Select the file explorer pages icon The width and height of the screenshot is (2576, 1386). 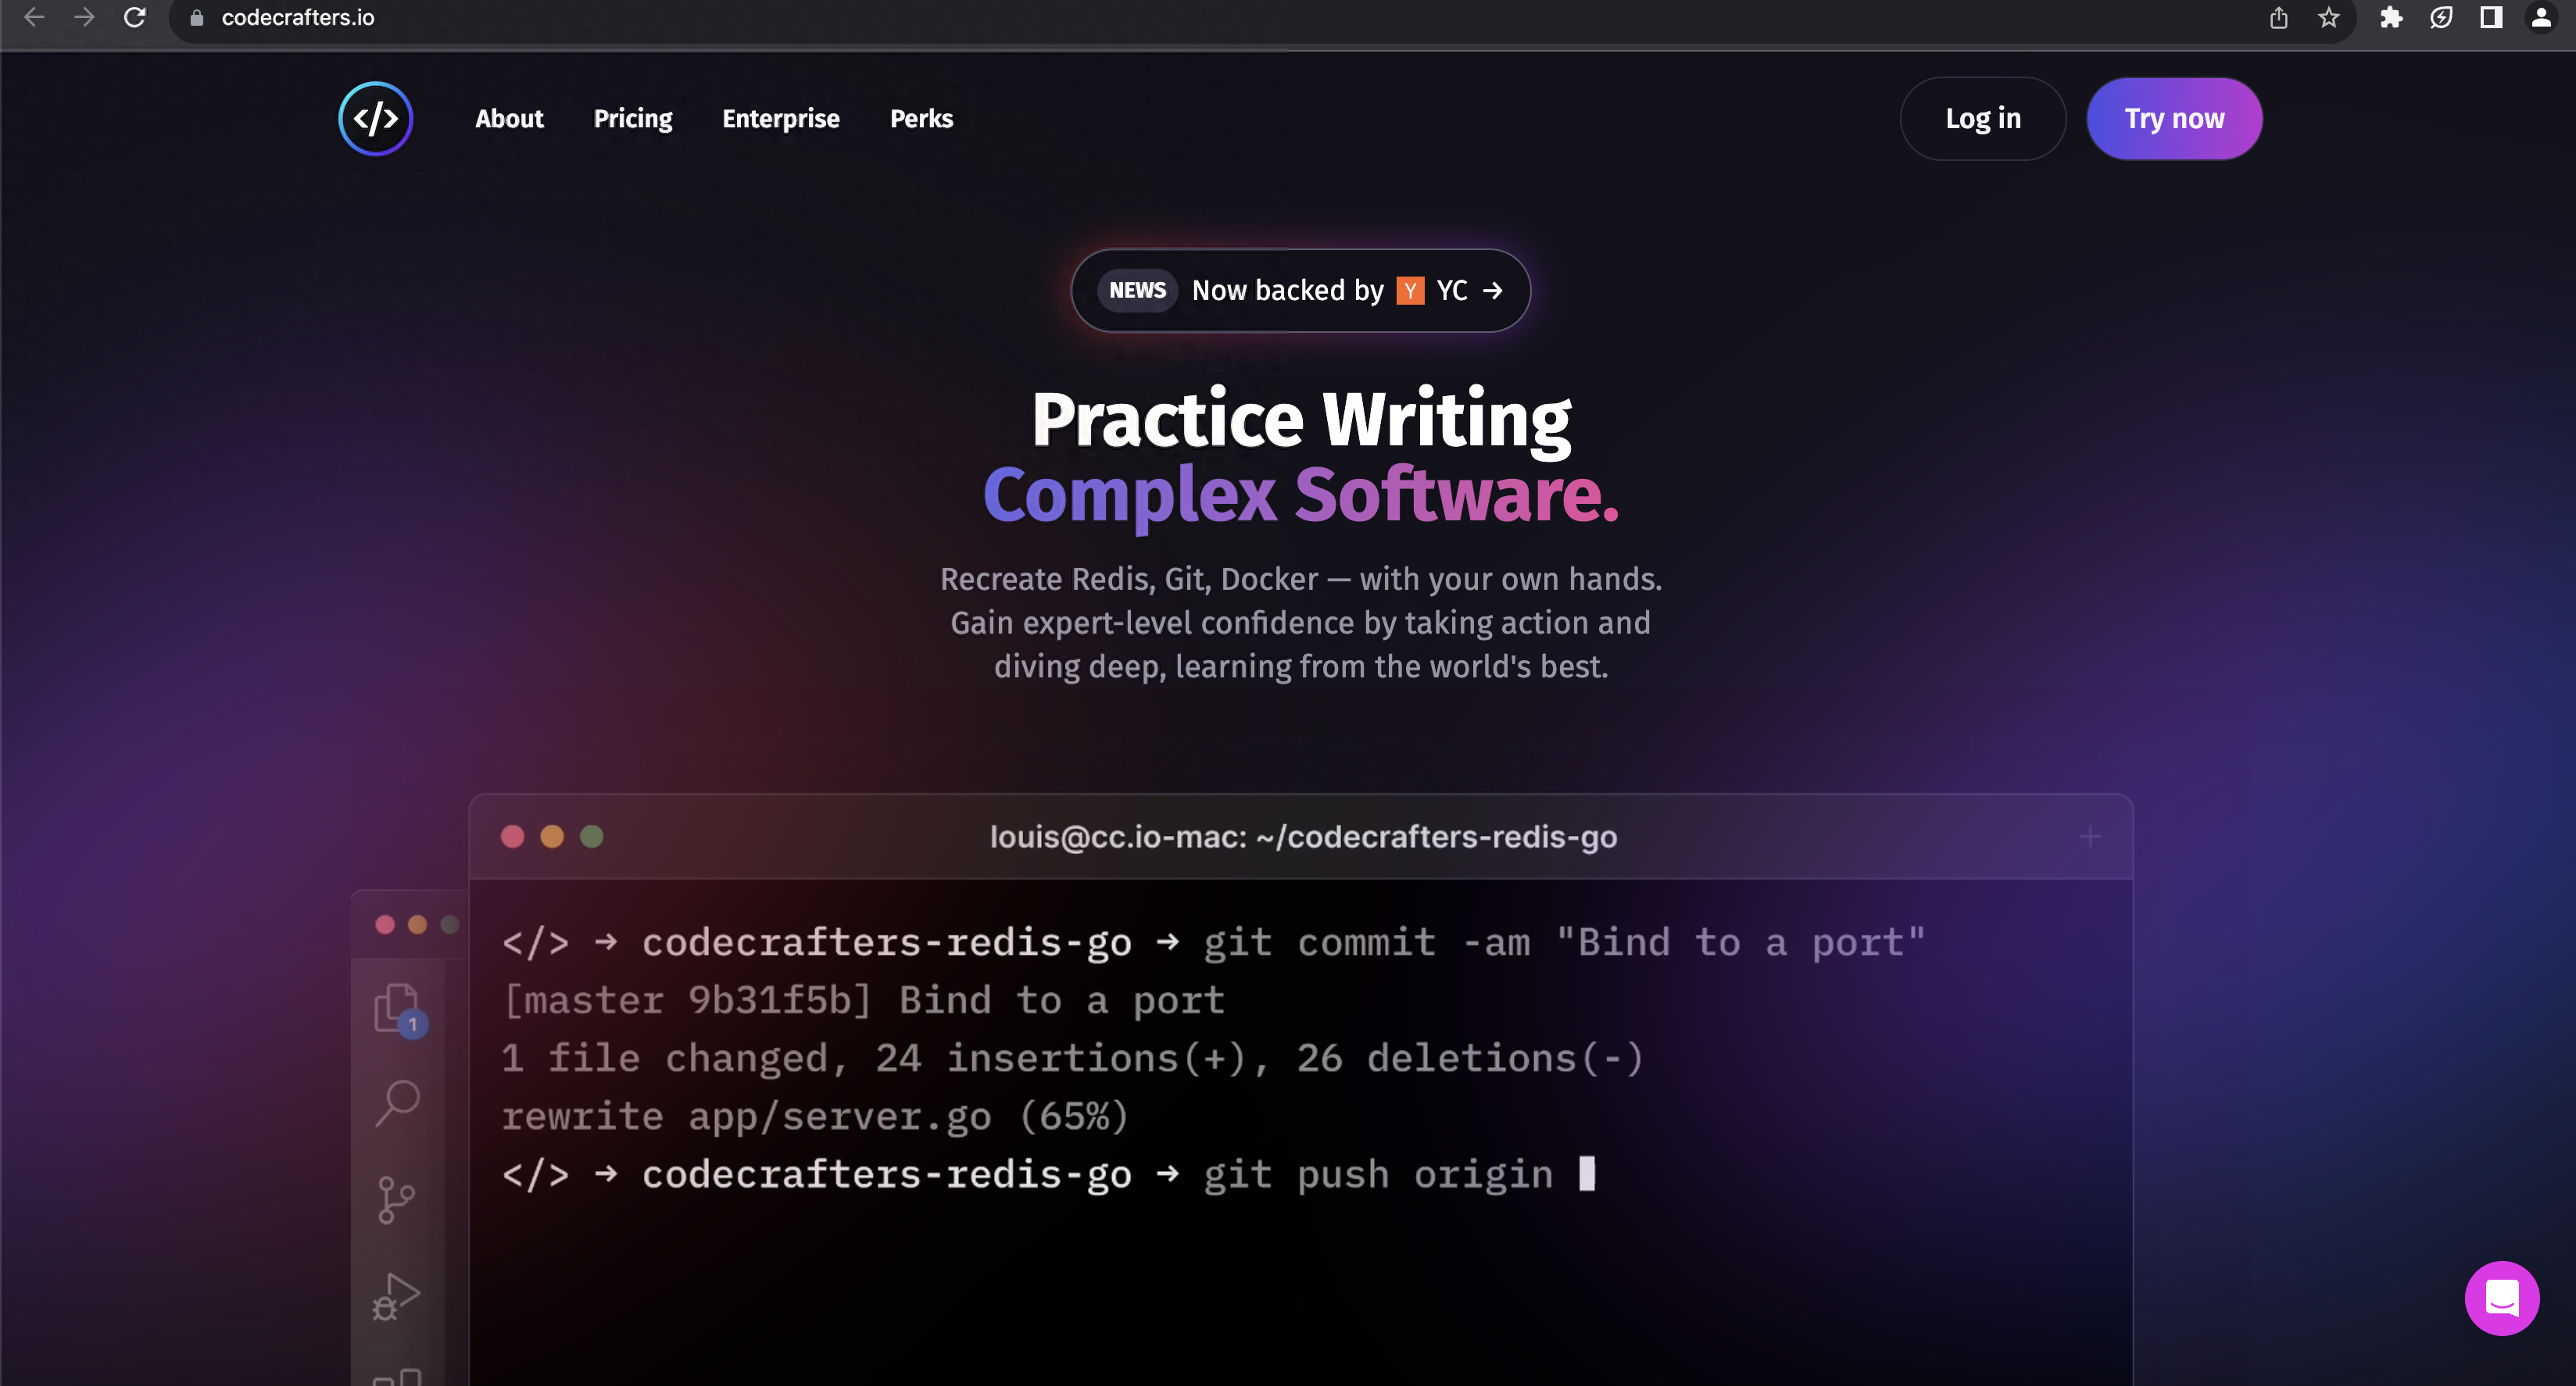click(x=395, y=1010)
